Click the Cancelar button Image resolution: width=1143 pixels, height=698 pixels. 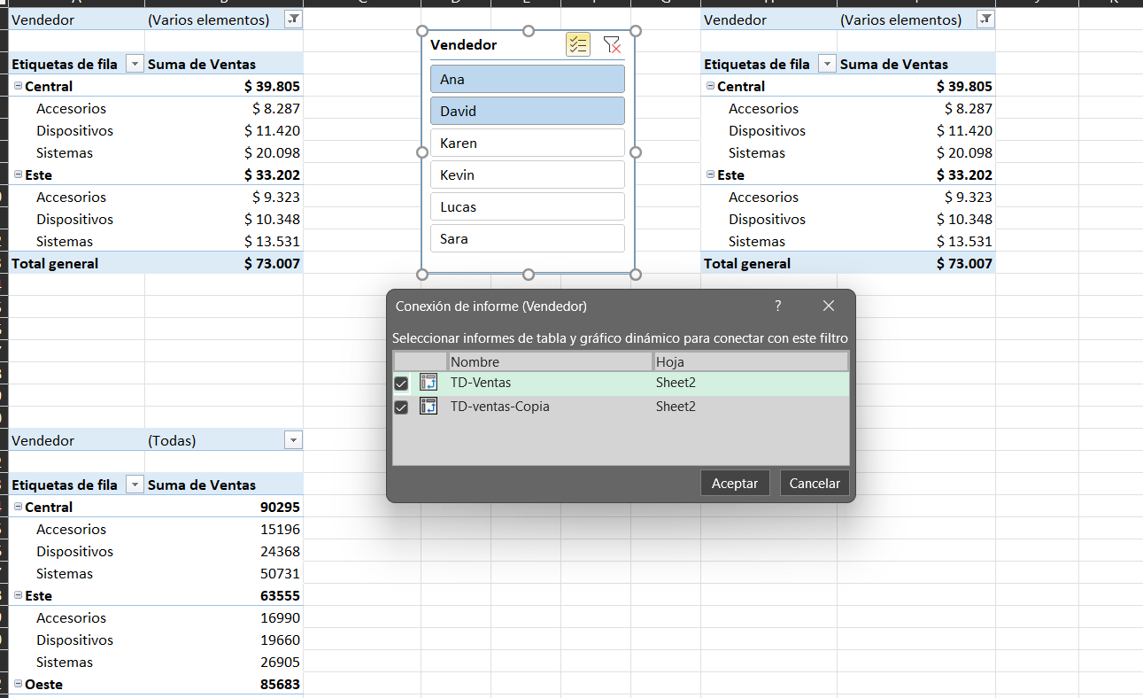point(815,484)
